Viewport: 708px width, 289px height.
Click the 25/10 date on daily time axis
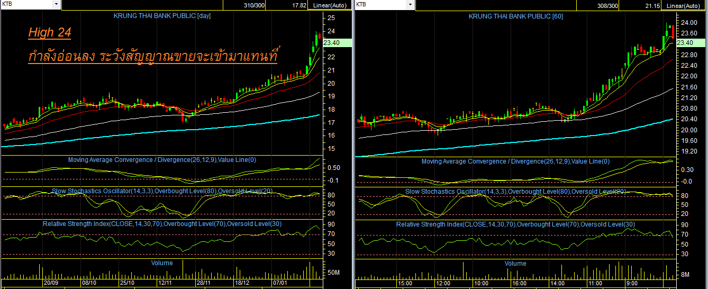tap(128, 283)
